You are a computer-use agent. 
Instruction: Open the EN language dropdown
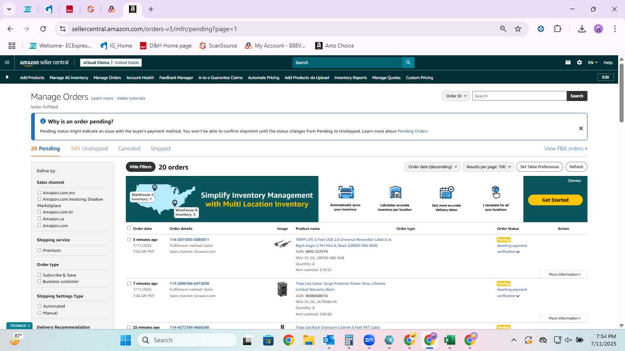593,63
